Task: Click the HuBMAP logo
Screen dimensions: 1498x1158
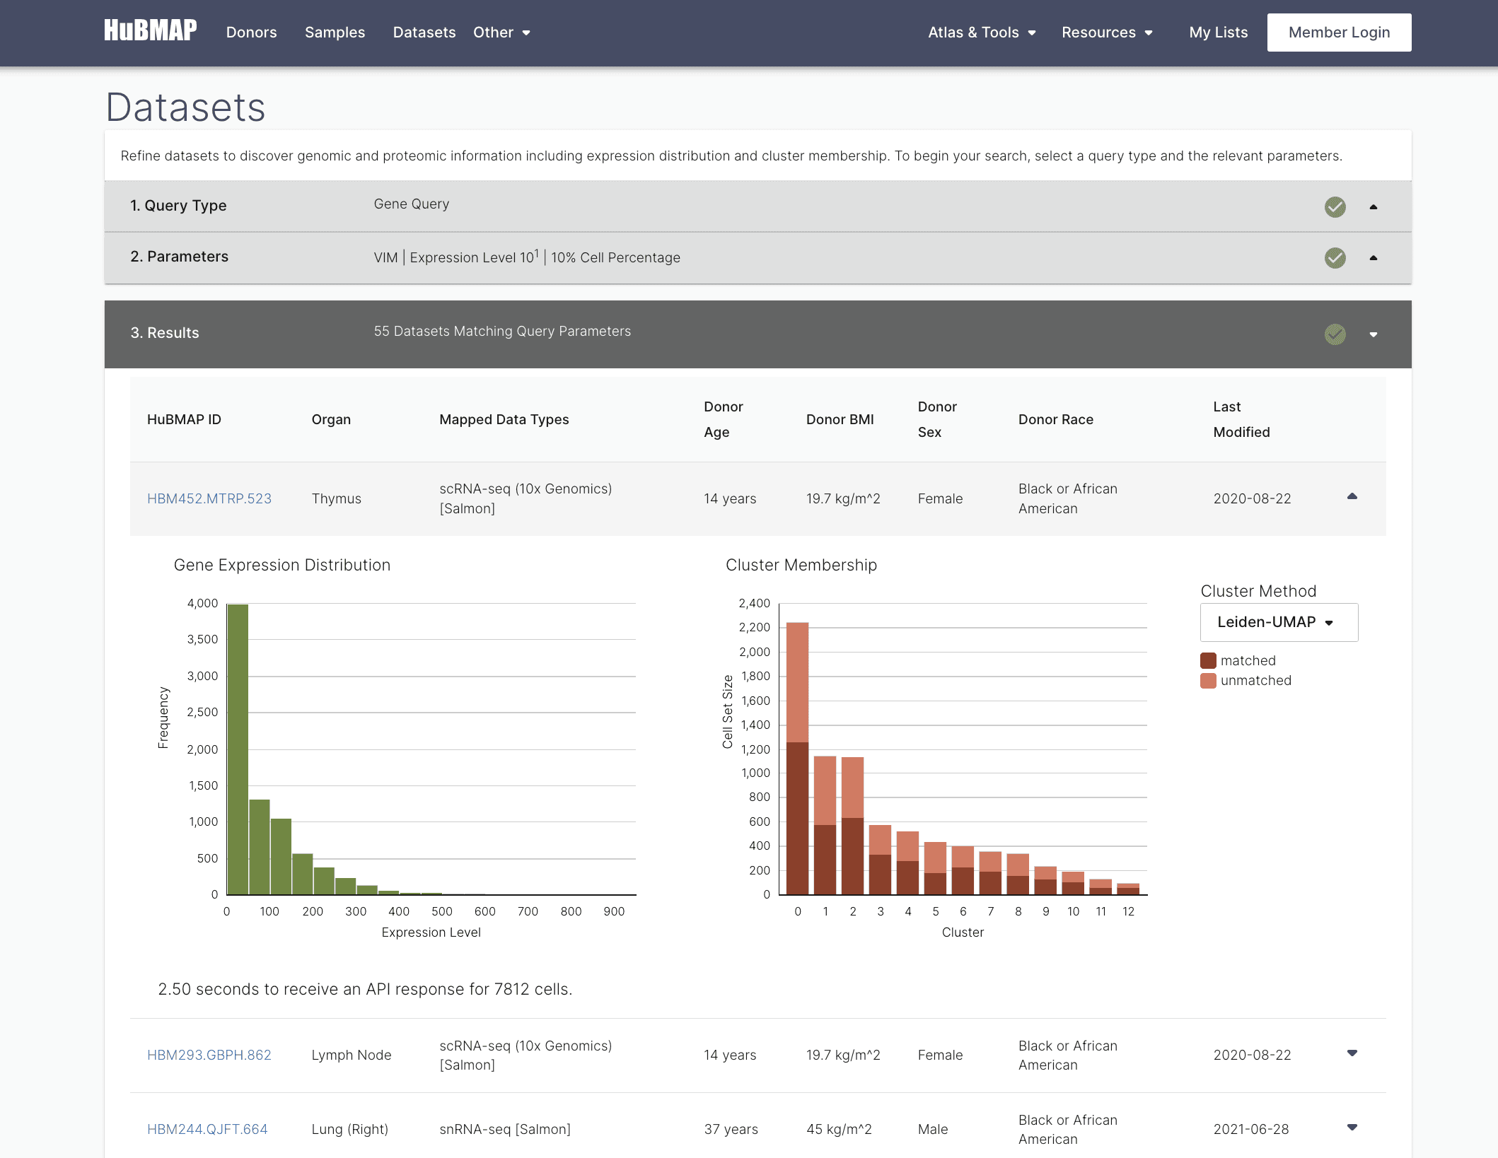Action: point(150,31)
